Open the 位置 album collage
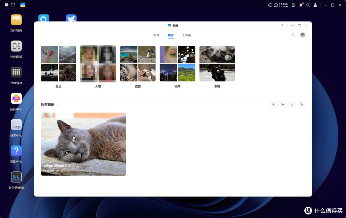The width and height of the screenshot is (346, 218). click(138, 63)
